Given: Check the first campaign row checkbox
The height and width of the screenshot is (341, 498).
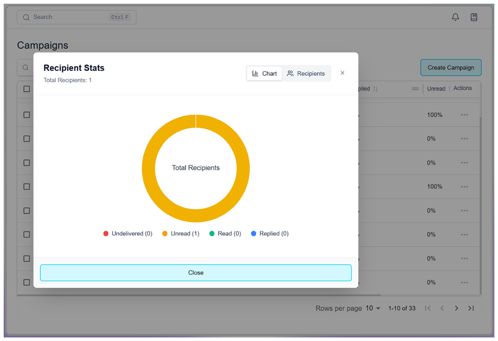Looking at the screenshot, I should click(27, 115).
